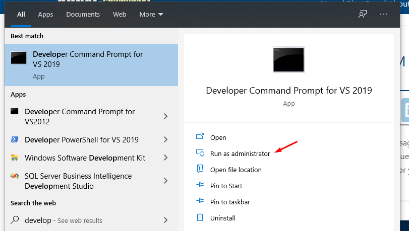Viewport: 409px width, 231px height.
Task: Open the More filter dropdown
Action: click(x=151, y=14)
